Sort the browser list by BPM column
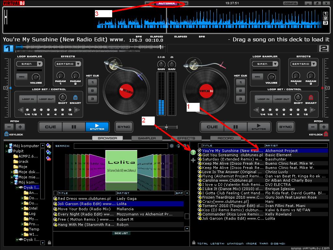 180,193
